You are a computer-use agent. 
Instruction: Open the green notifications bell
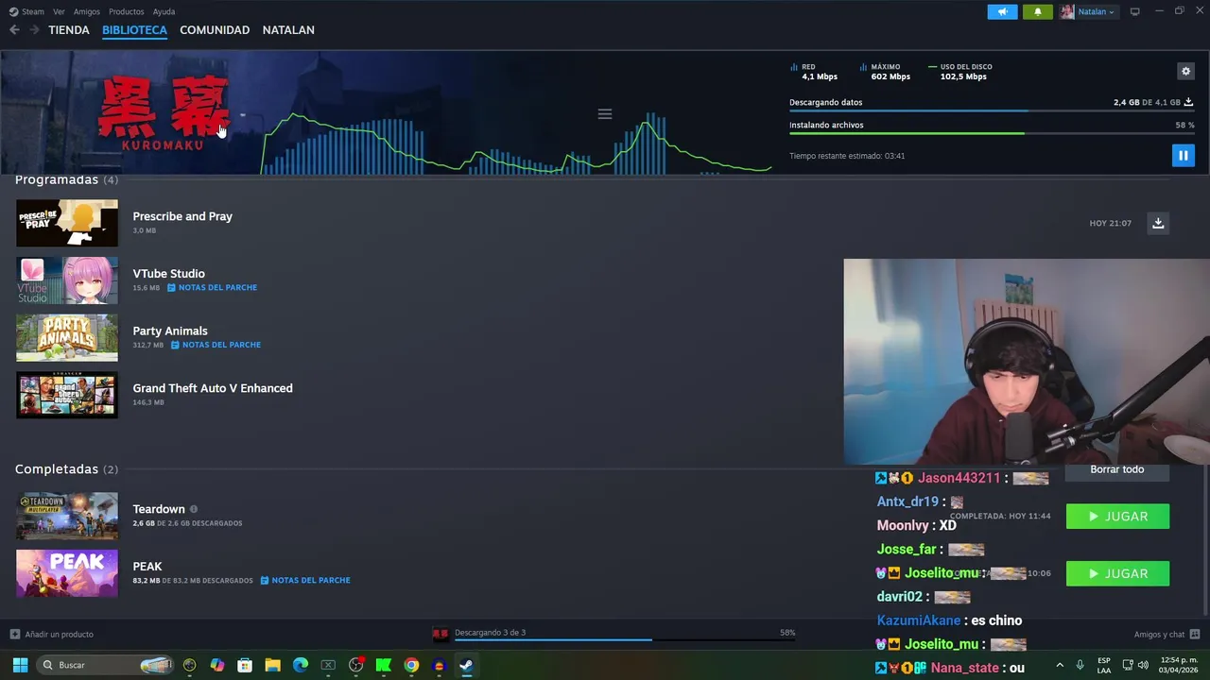pos(1037,11)
